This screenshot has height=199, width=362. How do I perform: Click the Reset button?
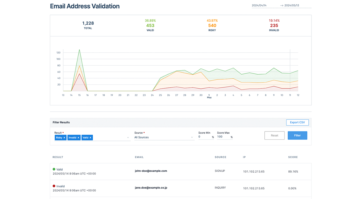pyautogui.click(x=274, y=136)
